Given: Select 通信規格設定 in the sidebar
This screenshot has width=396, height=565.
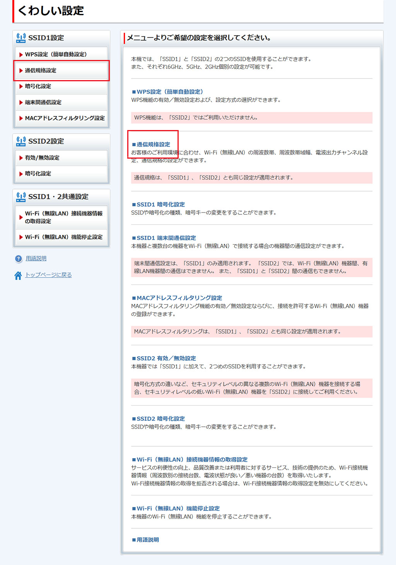Looking at the screenshot, I should (x=41, y=70).
